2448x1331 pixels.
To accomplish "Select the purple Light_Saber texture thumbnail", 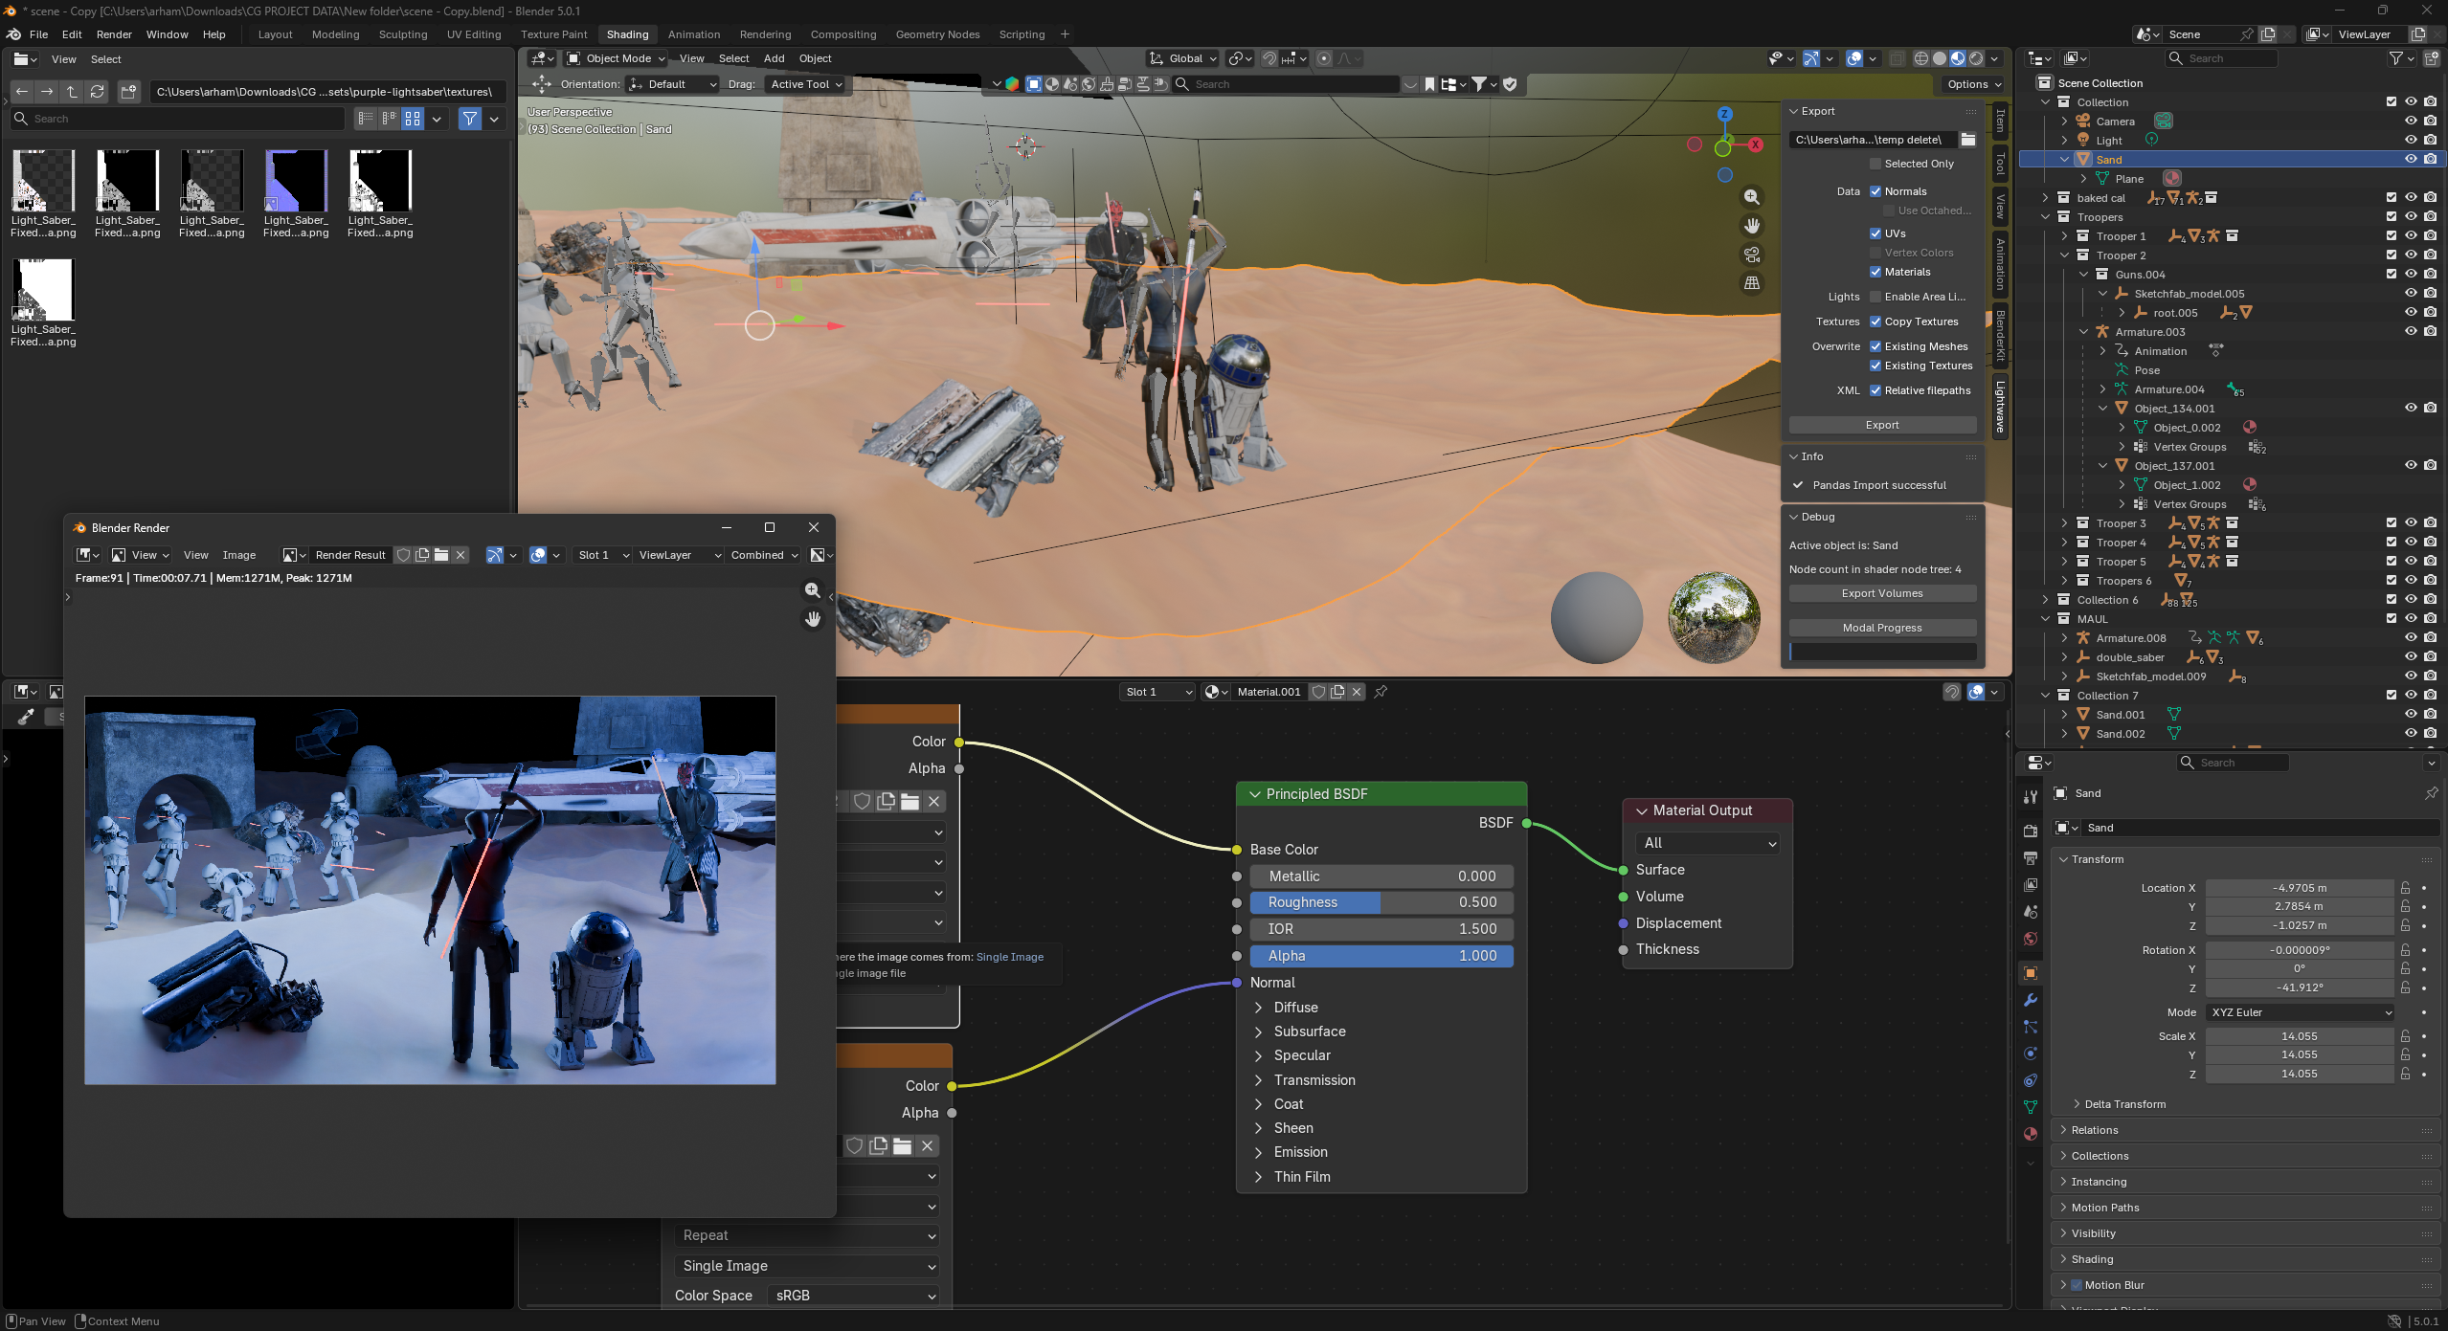I will [296, 181].
